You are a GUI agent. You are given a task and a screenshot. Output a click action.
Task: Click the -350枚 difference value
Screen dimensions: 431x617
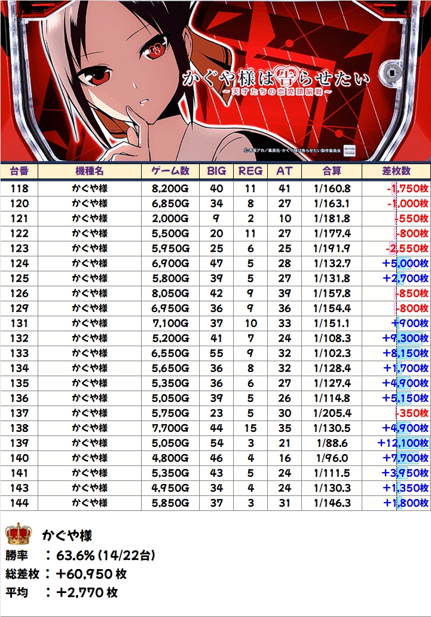[x=412, y=413]
